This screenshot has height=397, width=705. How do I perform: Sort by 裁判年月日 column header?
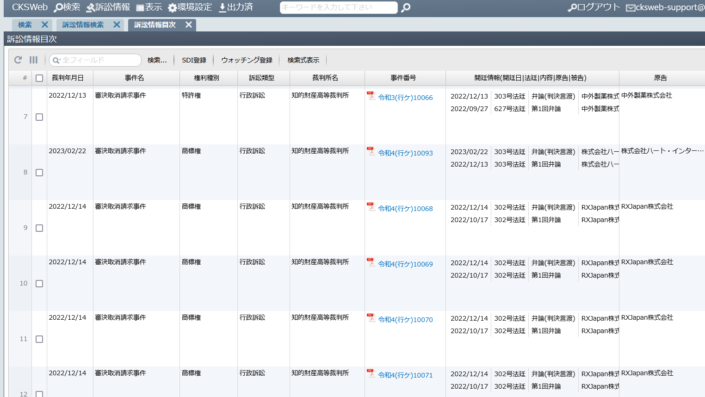(x=68, y=78)
